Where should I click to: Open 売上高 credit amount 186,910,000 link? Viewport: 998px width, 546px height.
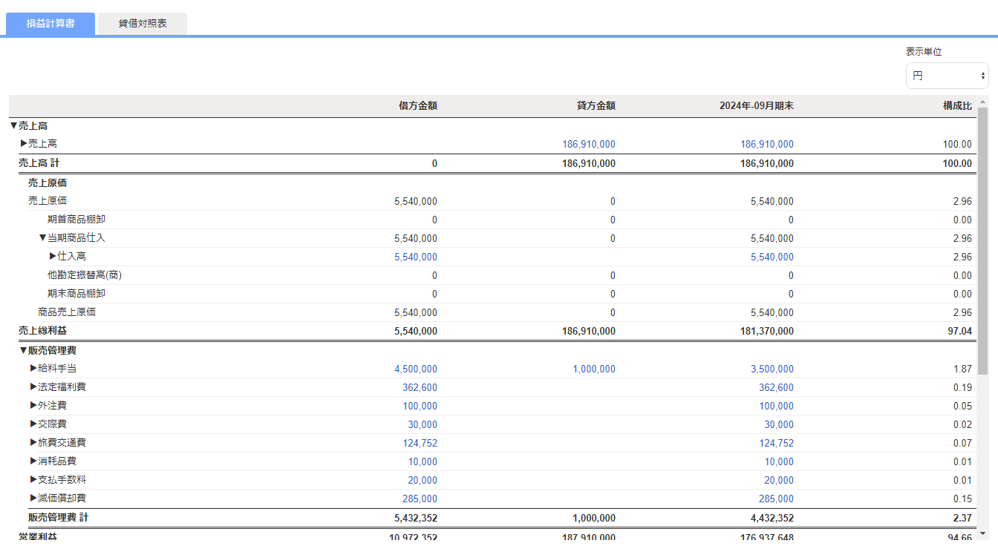point(589,145)
